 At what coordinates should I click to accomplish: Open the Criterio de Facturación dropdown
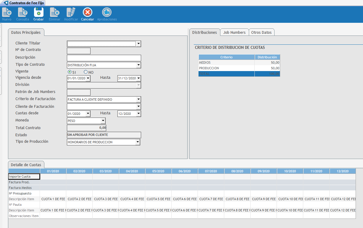(138, 99)
